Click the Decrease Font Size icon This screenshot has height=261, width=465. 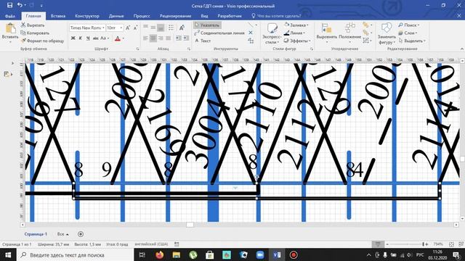coord(135,28)
